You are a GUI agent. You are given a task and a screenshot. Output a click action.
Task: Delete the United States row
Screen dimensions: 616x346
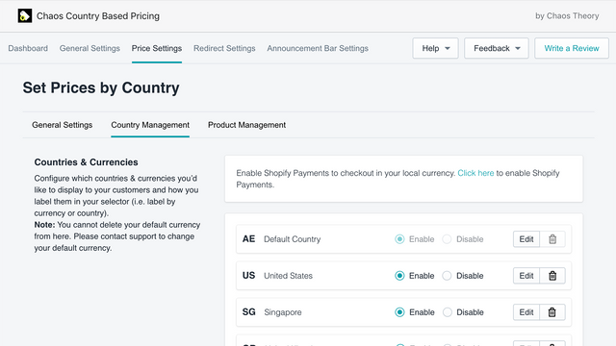552,276
